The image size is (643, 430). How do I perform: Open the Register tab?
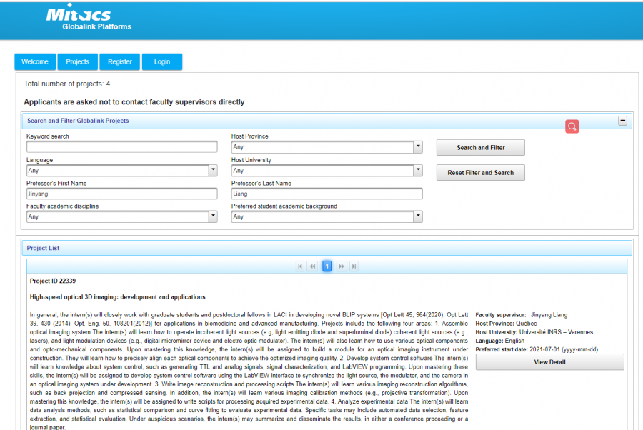point(119,62)
